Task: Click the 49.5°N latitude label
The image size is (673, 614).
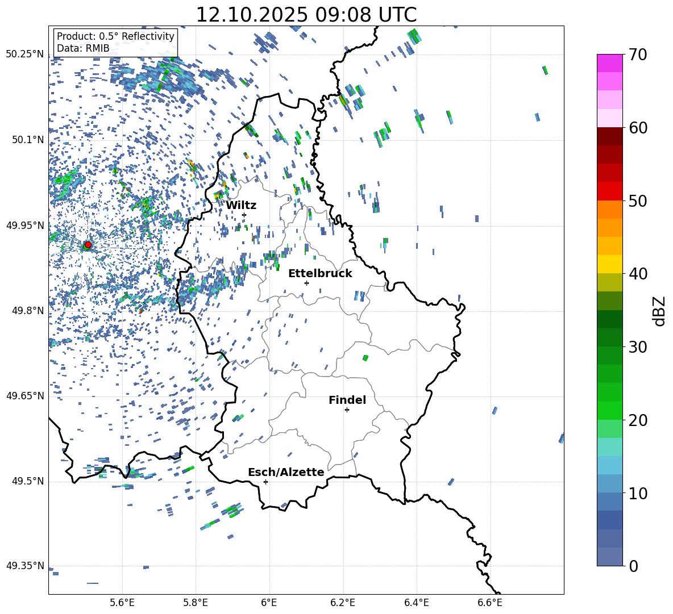Action: click(x=27, y=481)
